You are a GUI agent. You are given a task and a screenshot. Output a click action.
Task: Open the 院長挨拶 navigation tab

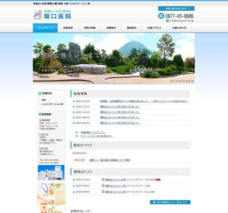[x=68, y=28]
